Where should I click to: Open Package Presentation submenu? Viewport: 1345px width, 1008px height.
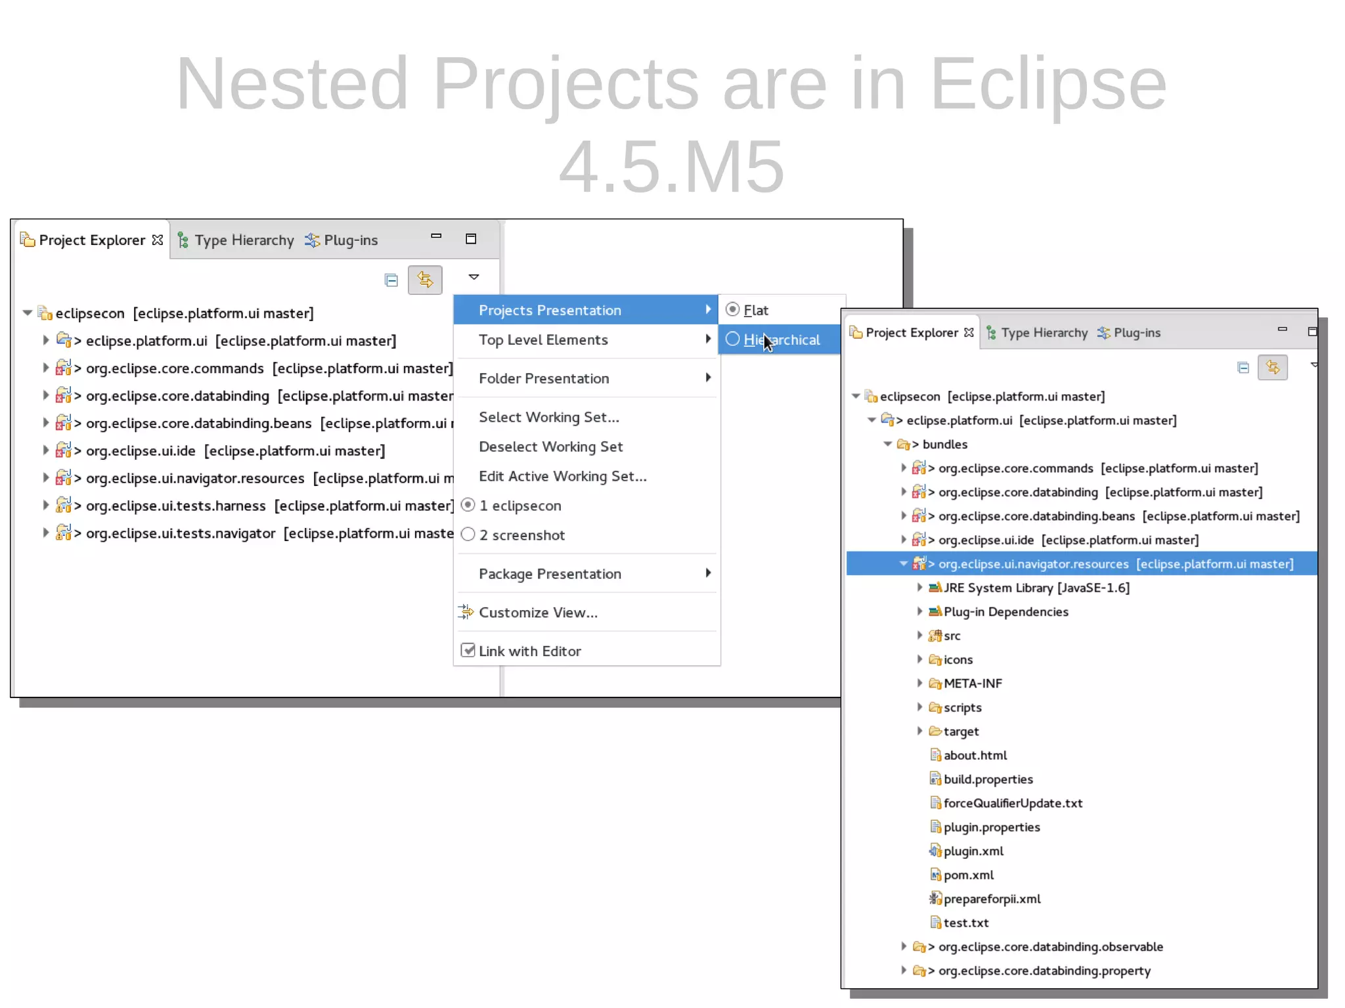point(586,574)
